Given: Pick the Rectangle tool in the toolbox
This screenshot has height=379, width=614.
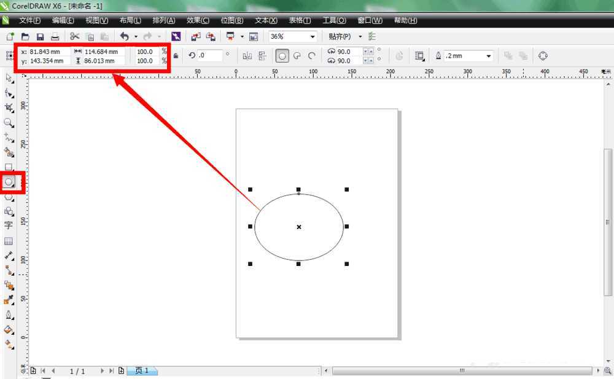Looking at the screenshot, I should click(9, 167).
